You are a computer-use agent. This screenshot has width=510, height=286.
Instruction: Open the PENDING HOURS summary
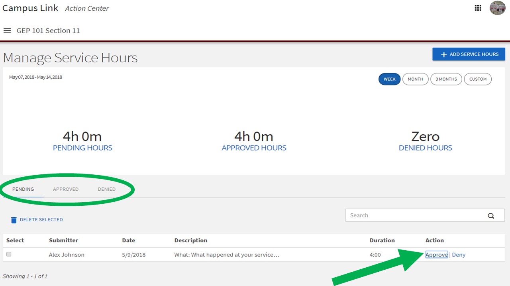[82, 148]
